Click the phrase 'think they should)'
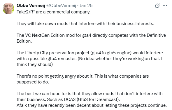 [x=35, y=64]
